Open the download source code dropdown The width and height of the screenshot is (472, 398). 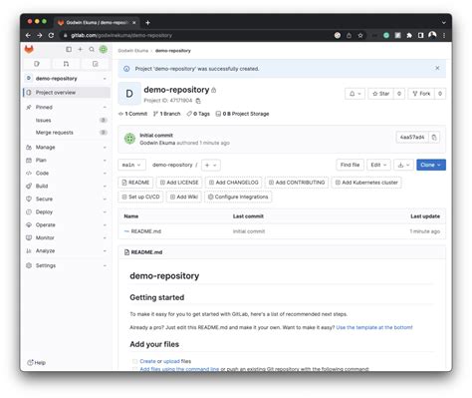(403, 165)
